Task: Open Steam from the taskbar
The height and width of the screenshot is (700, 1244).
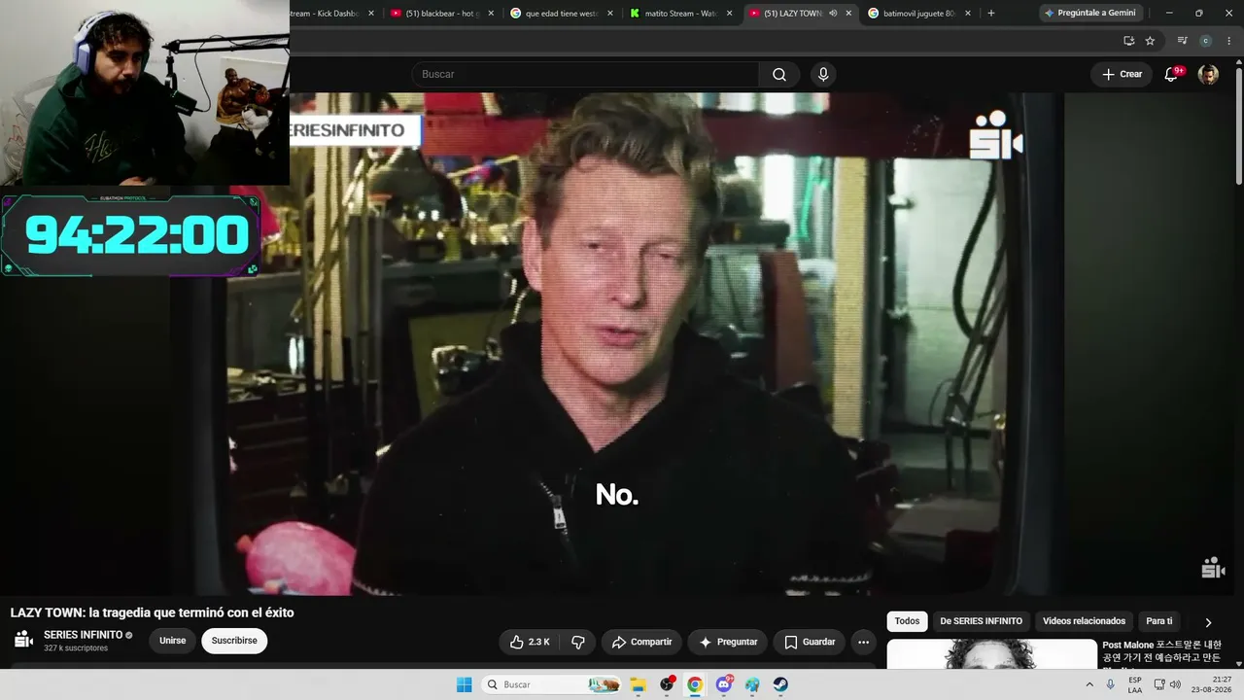Action: 780,684
